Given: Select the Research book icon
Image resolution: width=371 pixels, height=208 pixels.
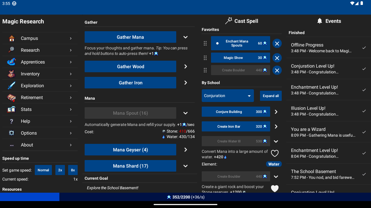Looking at the screenshot, I should pyautogui.click(x=11, y=50).
